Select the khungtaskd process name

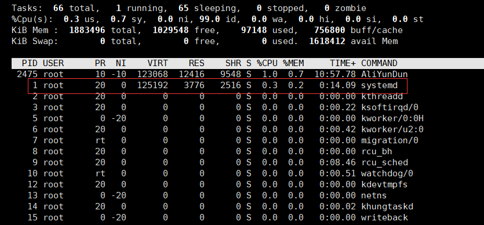387,206
